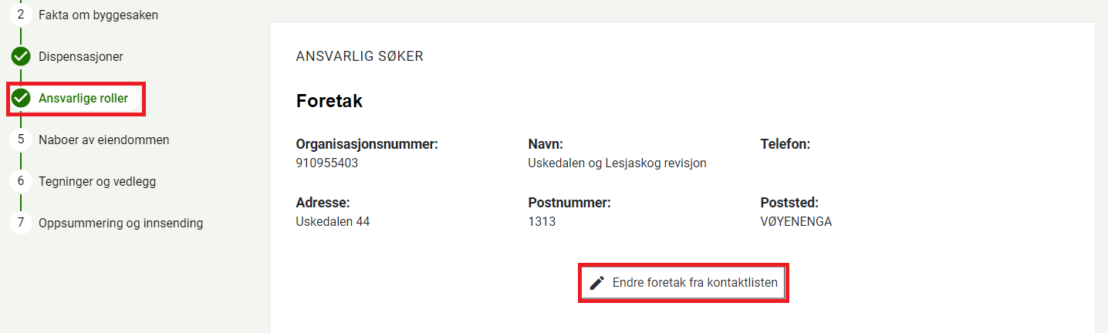Click the poststed value VØYENENGA
This screenshot has height=333, width=1108.
[x=796, y=222]
